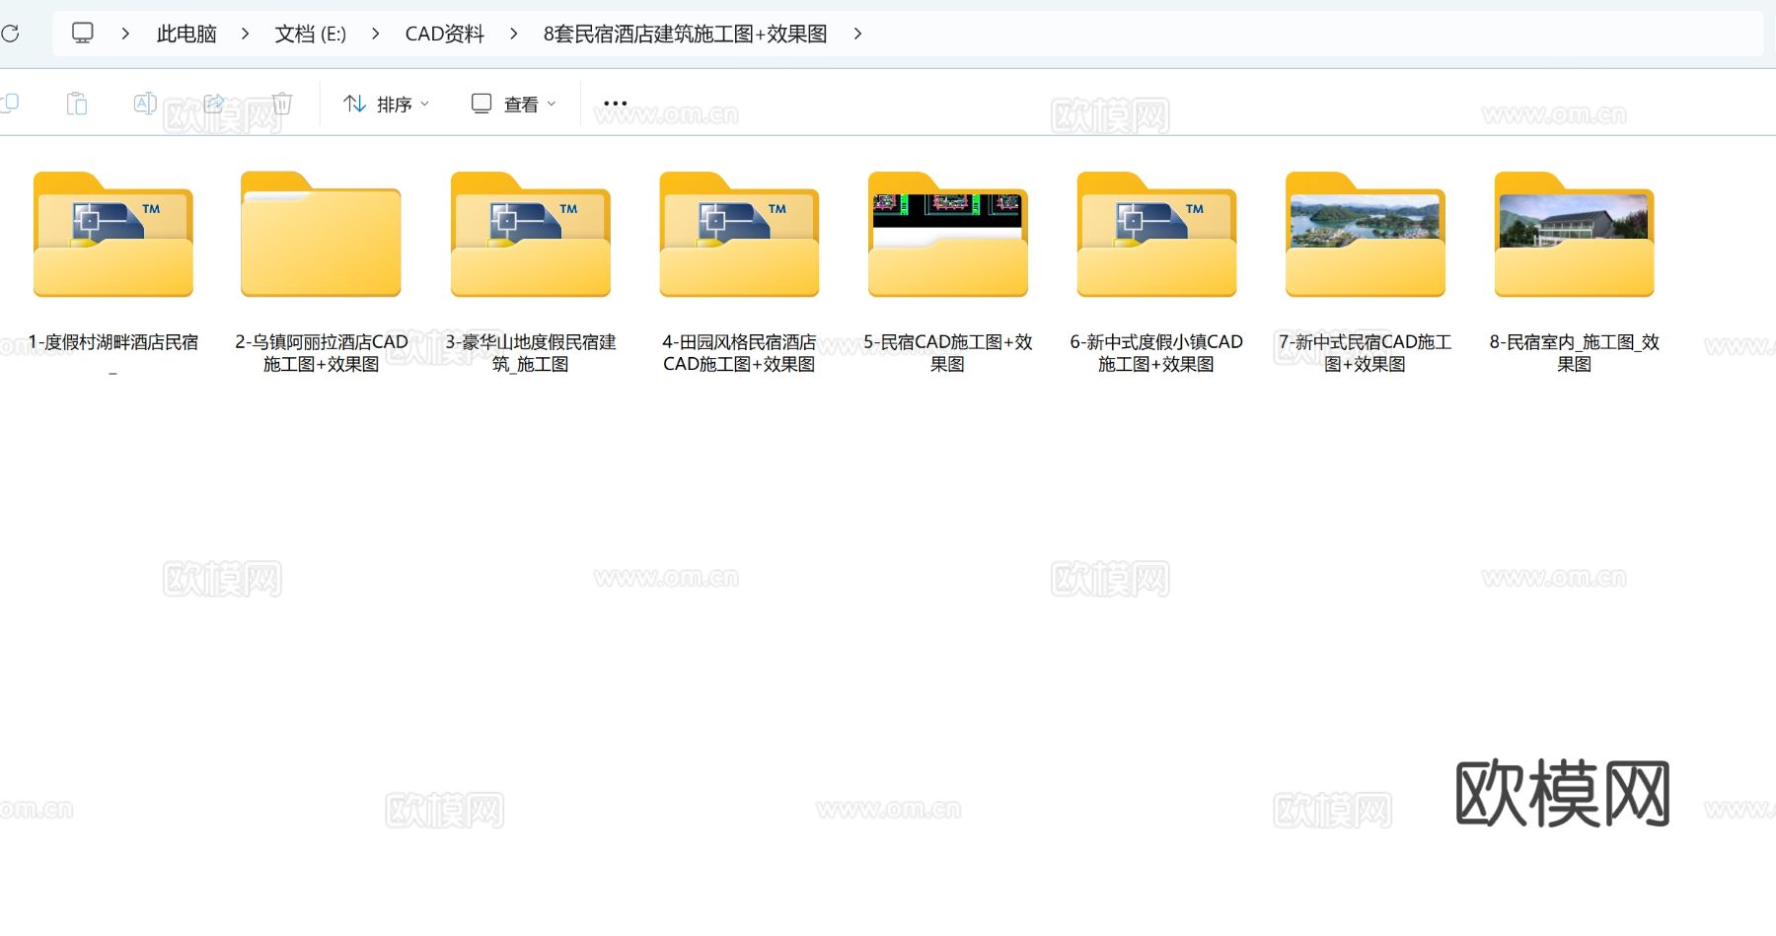Navigate to 文档 (E:) in the address bar
This screenshot has width=1776, height=936.
coord(310,34)
